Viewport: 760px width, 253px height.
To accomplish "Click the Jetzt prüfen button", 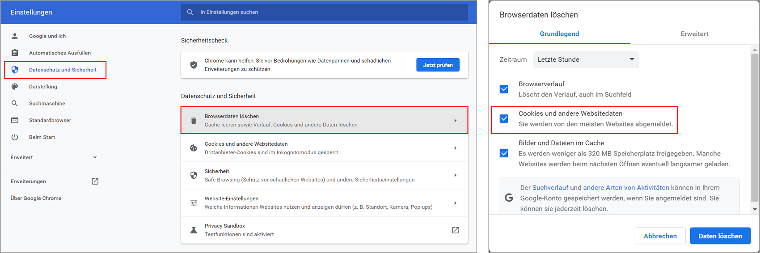I will point(438,65).
